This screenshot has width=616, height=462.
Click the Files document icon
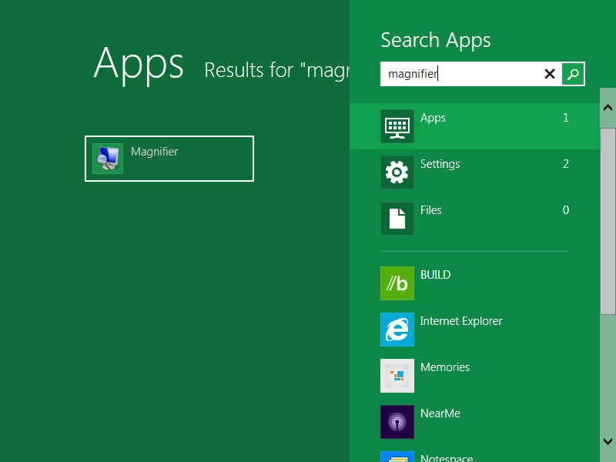pos(397,219)
